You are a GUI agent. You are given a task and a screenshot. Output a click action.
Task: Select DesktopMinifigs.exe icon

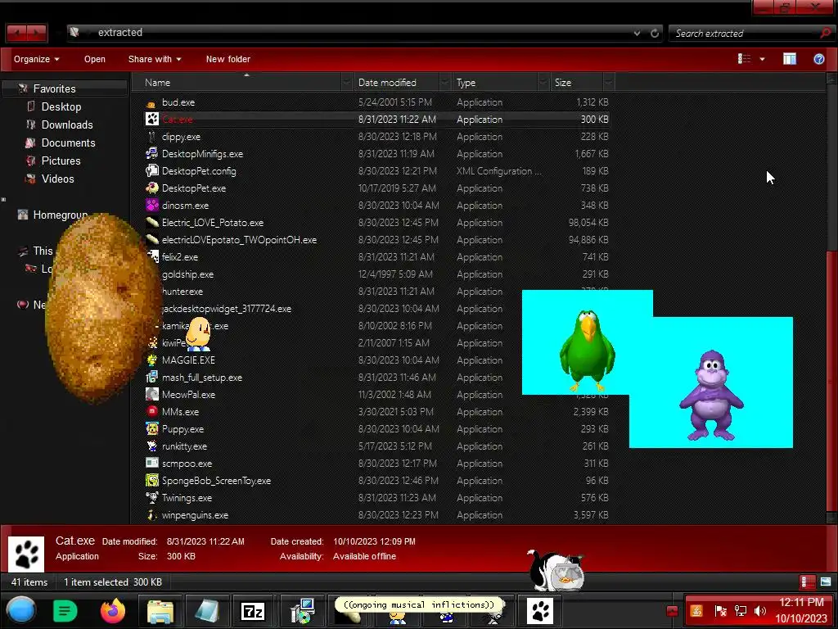(151, 154)
